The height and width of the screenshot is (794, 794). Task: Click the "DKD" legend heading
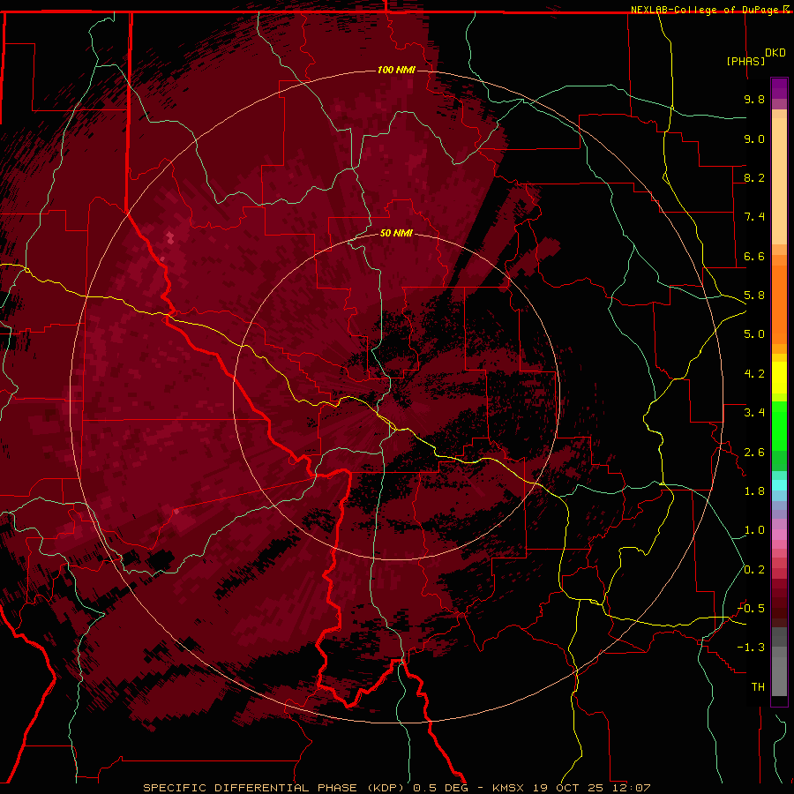(775, 53)
